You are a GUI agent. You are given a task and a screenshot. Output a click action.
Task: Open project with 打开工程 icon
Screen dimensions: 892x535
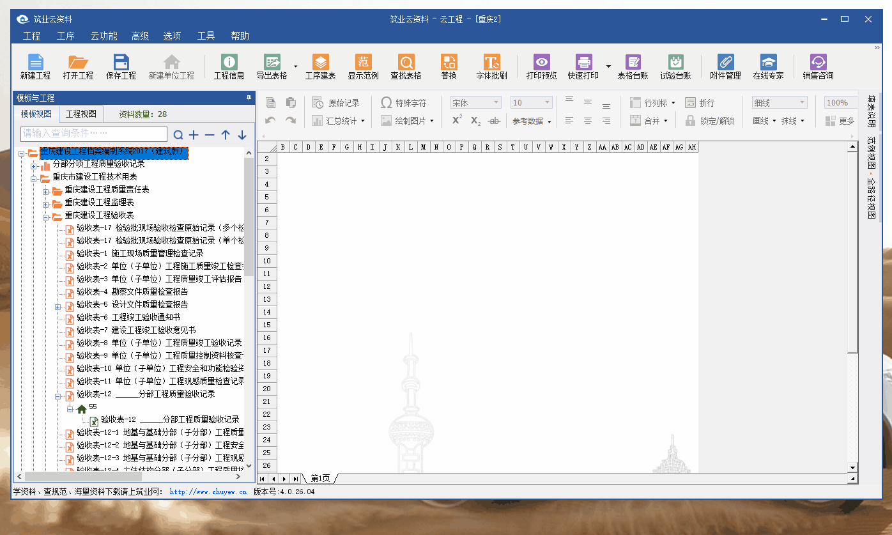click(x=78, y=63)
